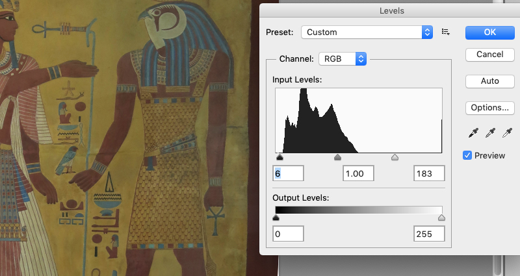Focus the input shadow field showing 6
Screen dimensions: 520x276
click(x=288, y=173)
